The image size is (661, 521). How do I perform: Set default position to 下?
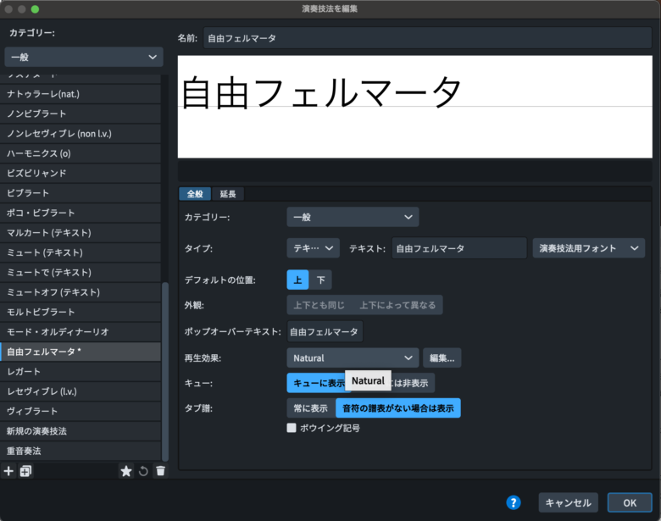[320, 280]
